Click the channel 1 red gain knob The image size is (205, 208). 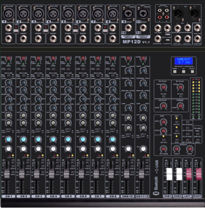(8, 58)
